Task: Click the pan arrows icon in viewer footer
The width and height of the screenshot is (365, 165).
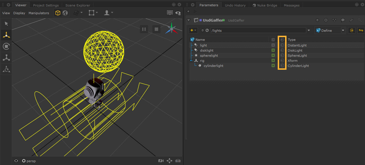Action: 169,161
